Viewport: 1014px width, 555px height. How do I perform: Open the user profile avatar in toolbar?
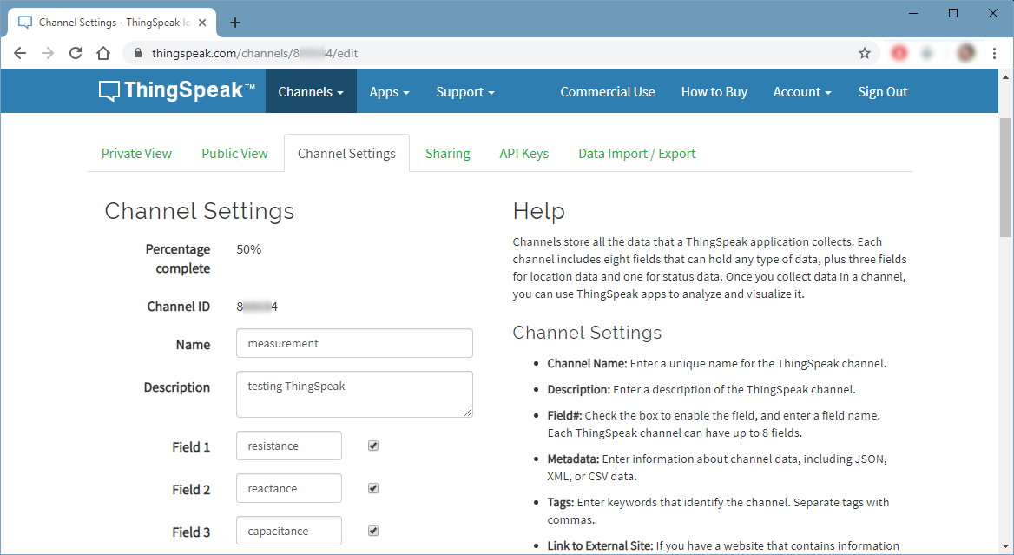[x=966, y=53]
